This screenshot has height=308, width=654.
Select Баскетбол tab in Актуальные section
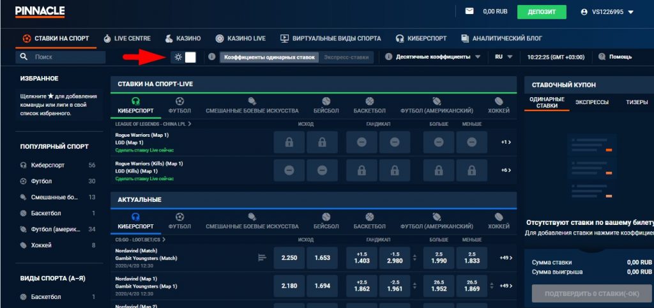[x=370, y=222]
